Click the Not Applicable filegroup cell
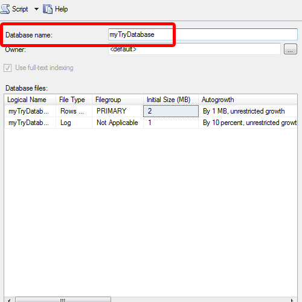Image resolution: width=302 pixels, height=302 pixels. 118,123
